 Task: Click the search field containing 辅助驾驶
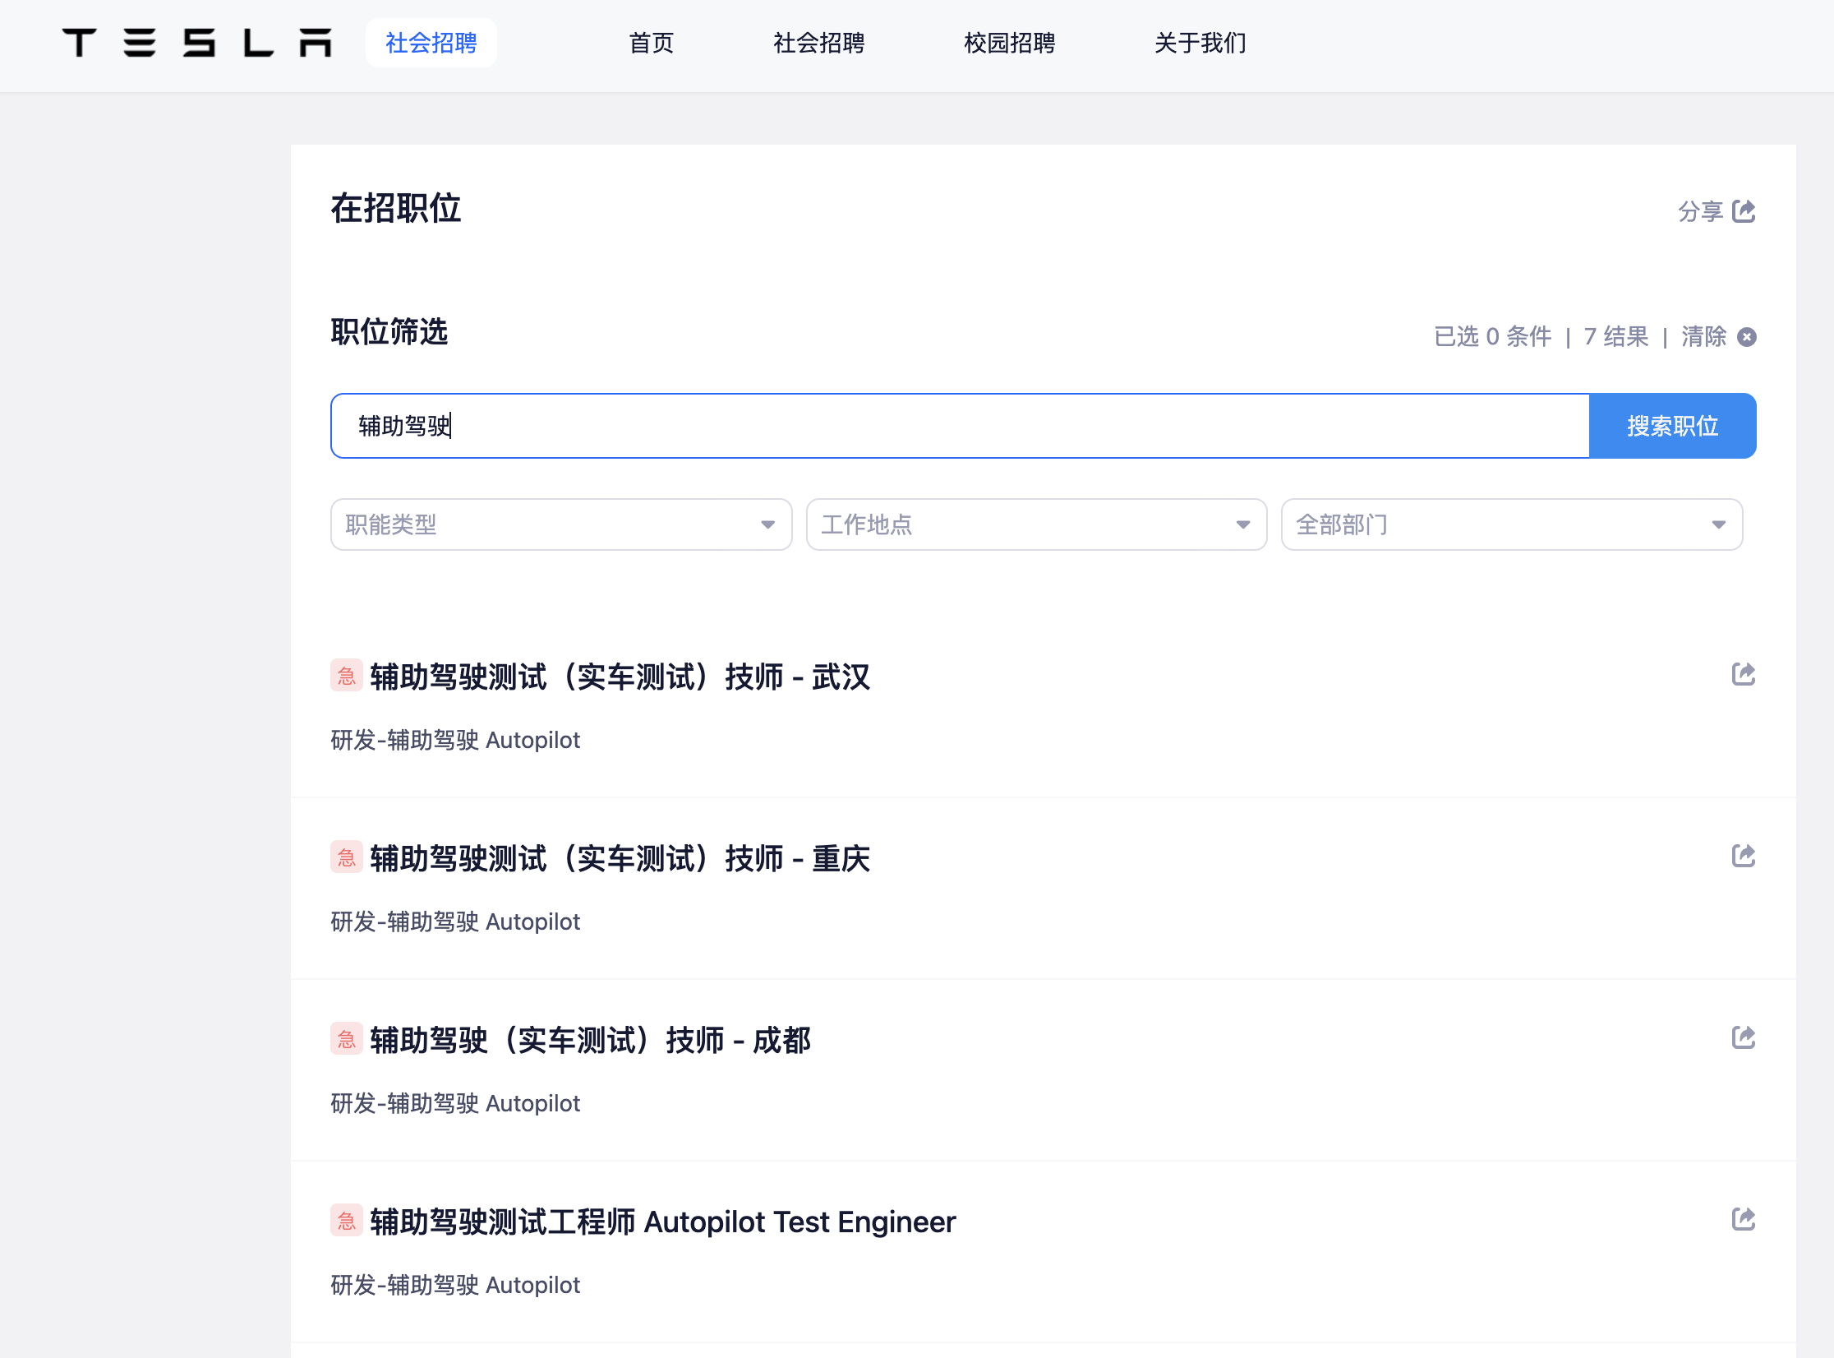(x=960, y=426)
